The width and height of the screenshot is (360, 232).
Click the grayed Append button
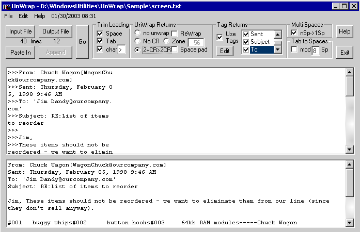(56, 53)
